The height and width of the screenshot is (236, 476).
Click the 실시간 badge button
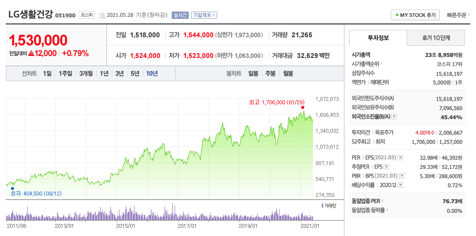pos(180,15)
